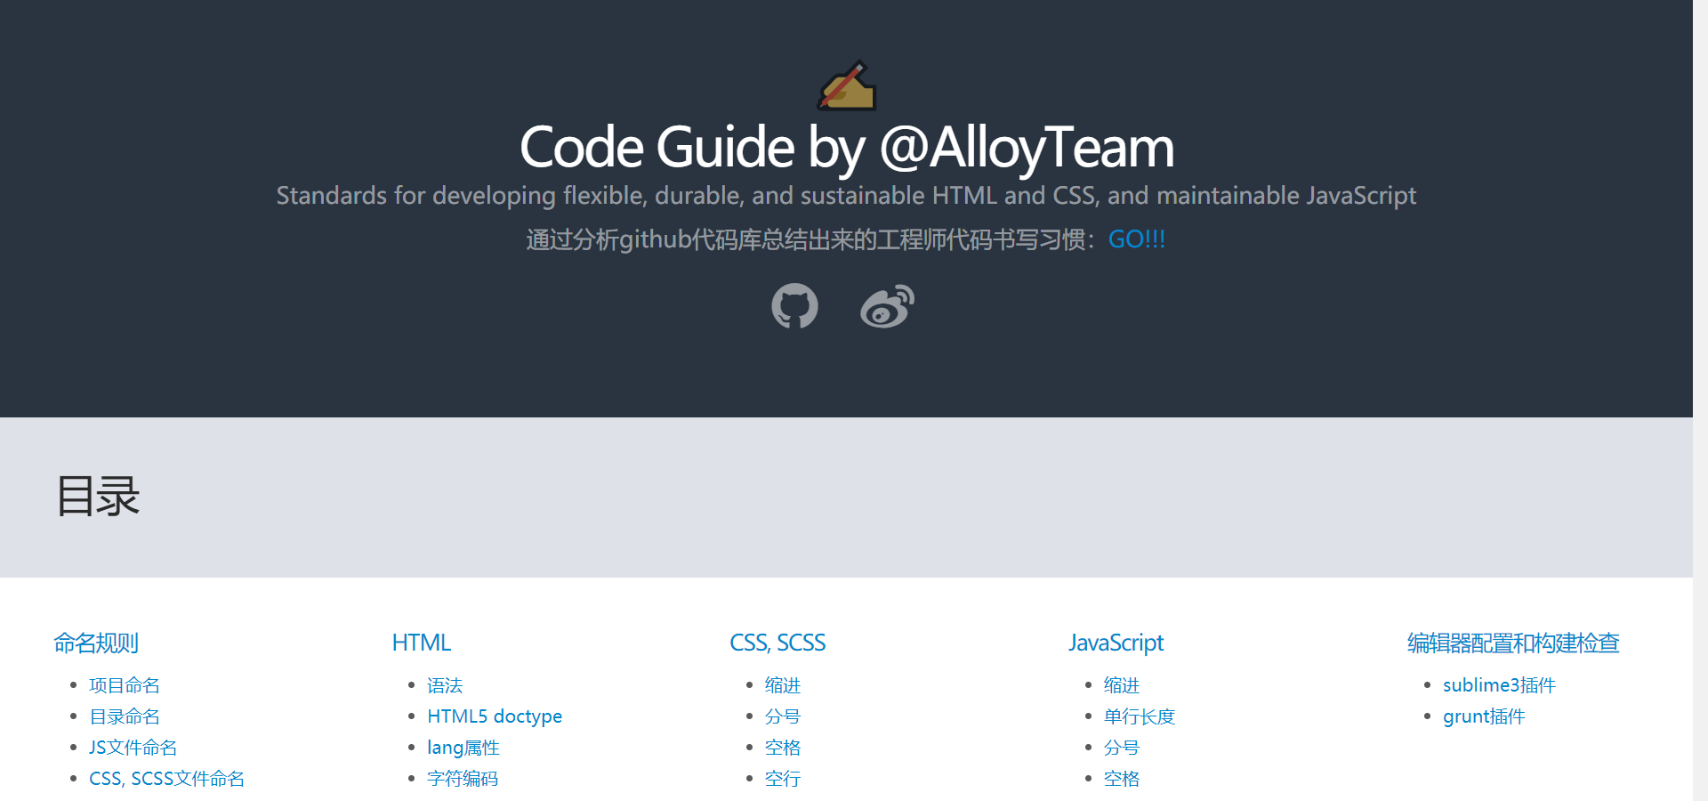The image size is (1708, 801).
Task: Open the 编辑器配置和构建检查 heading
Action: coord(1513,643)
